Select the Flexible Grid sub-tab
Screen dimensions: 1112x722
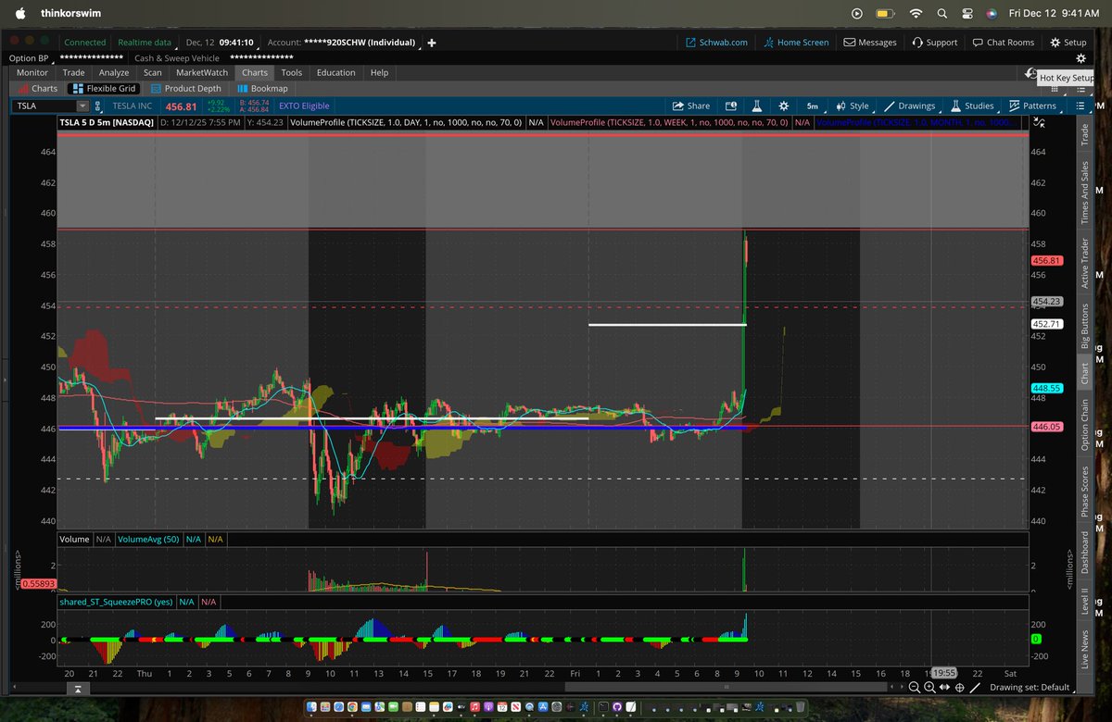tap(104, 88)
